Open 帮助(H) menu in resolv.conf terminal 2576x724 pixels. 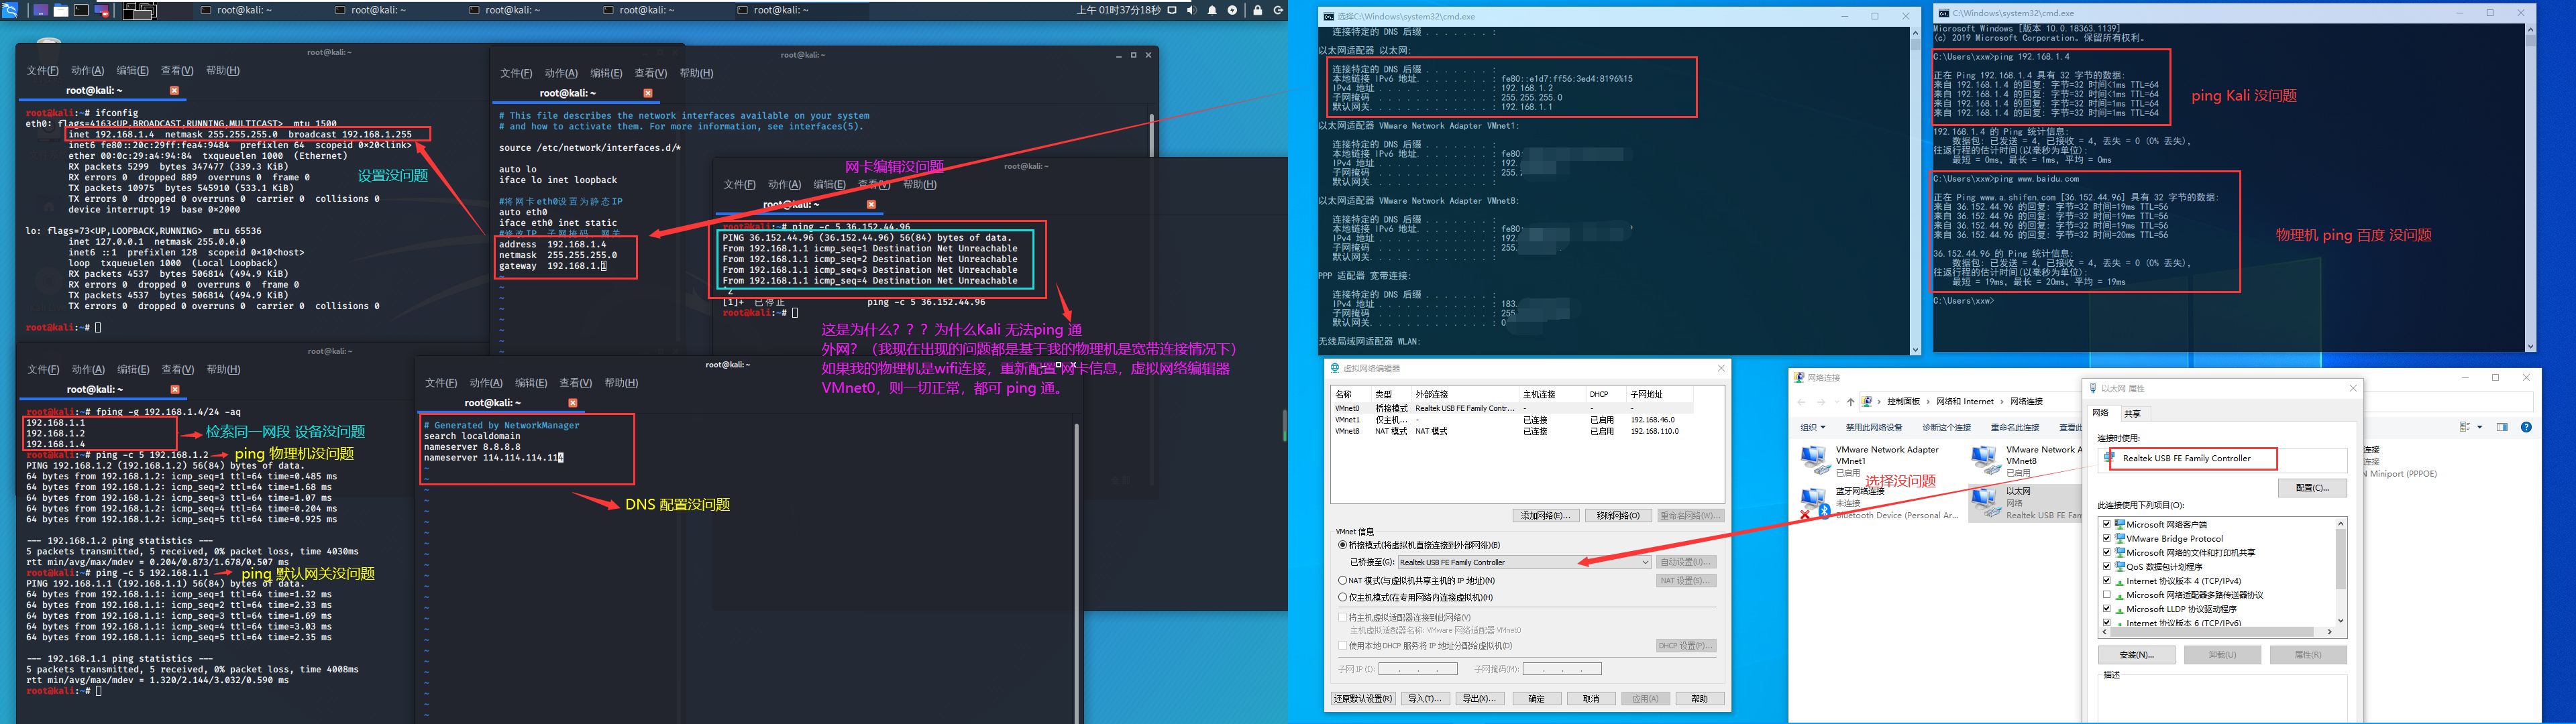point(621,383)
